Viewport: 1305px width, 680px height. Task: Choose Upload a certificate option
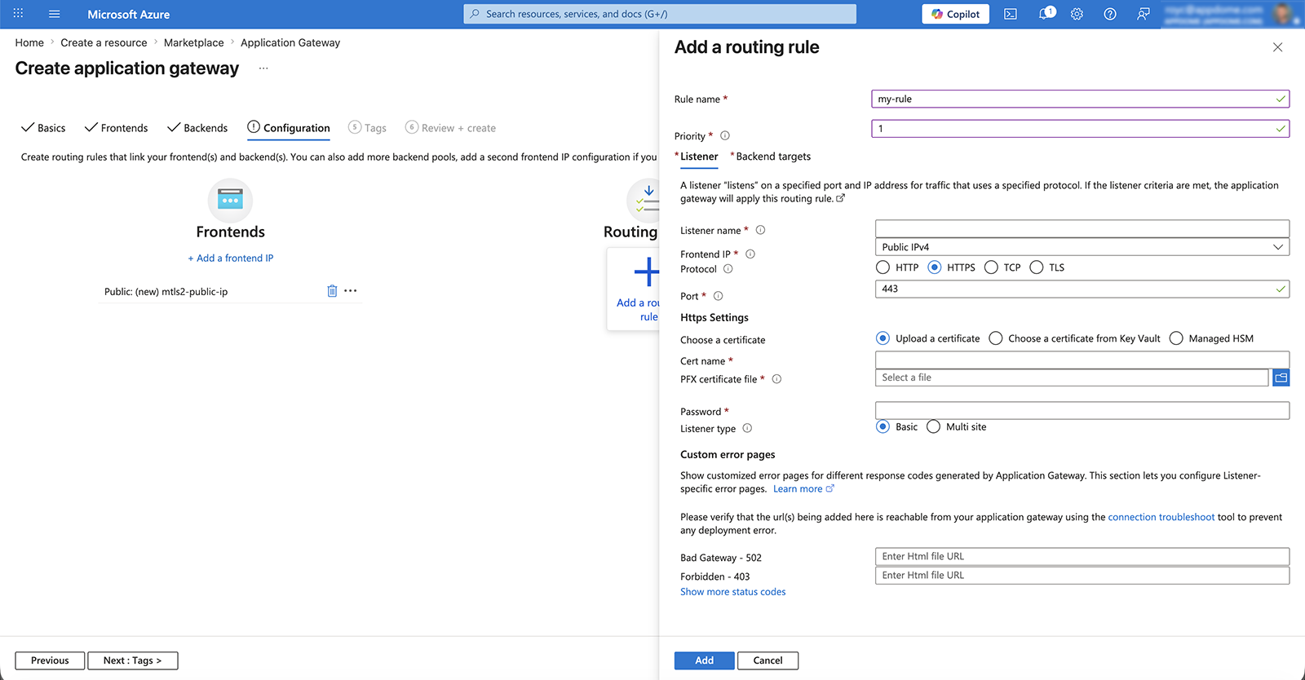[883, 338]
